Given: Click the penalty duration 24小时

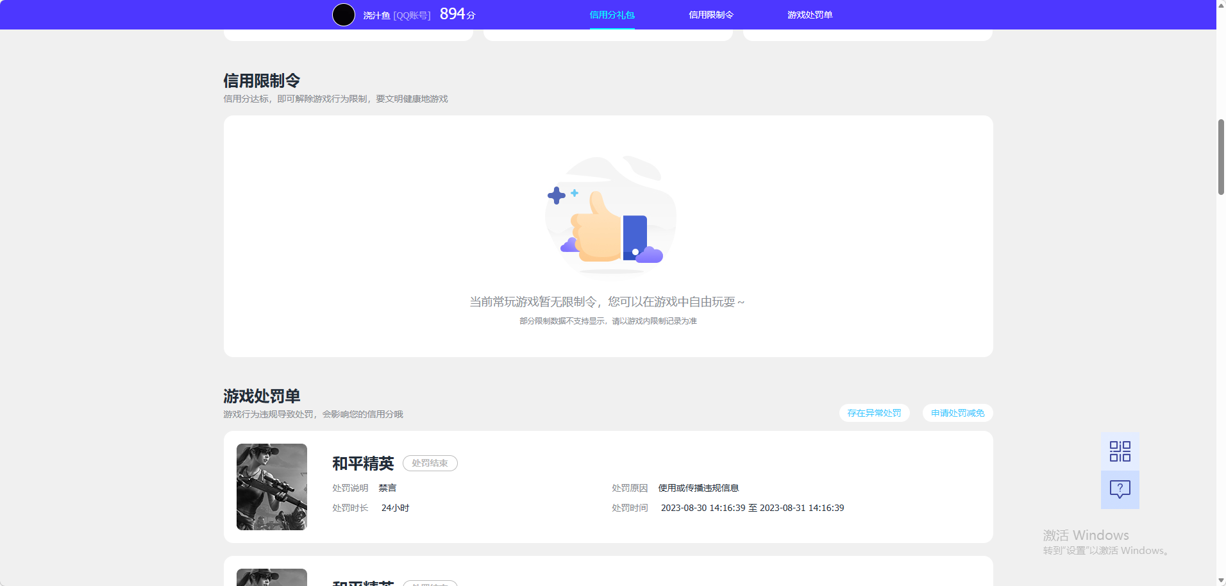Looking at the screenshot, I should click(x=395, y=508).
